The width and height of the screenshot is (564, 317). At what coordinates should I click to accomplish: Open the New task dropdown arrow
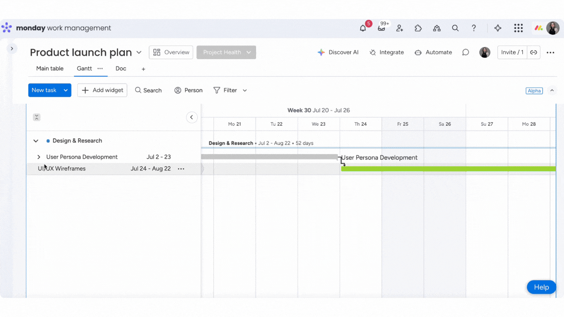(66, 91)
